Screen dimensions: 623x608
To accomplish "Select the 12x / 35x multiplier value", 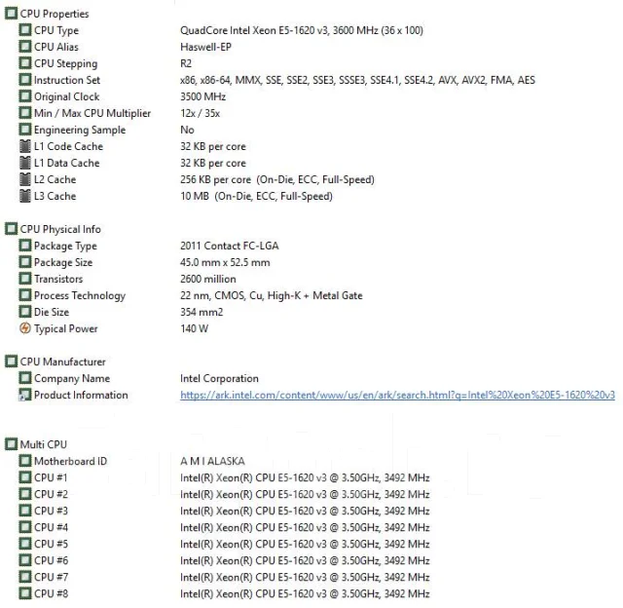I will pos(200,113).
